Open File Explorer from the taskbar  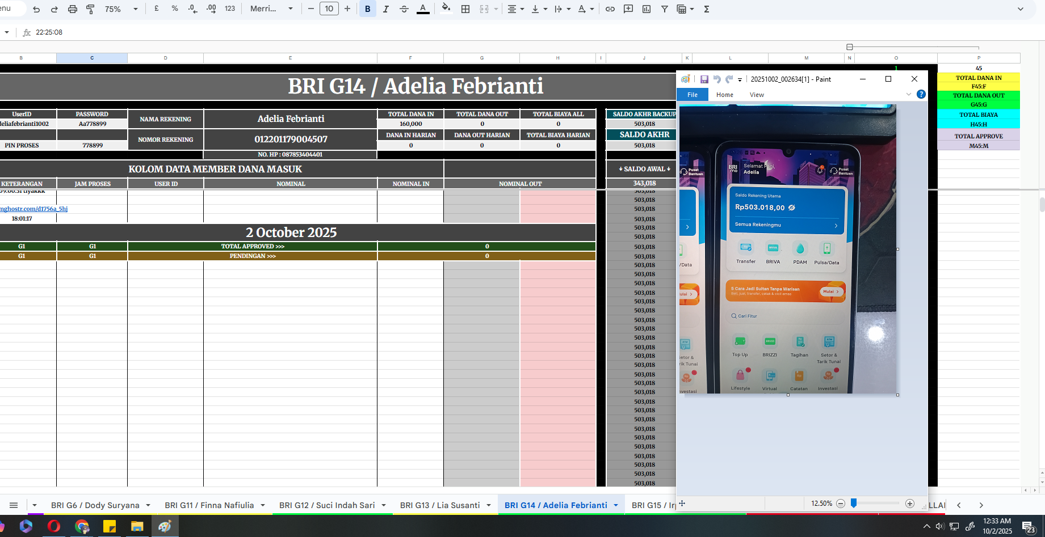click(137, 526)
